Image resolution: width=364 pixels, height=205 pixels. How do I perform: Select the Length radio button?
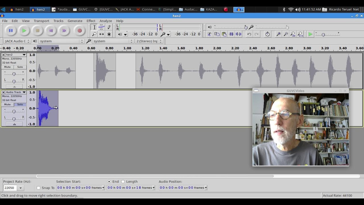point(123,182)
